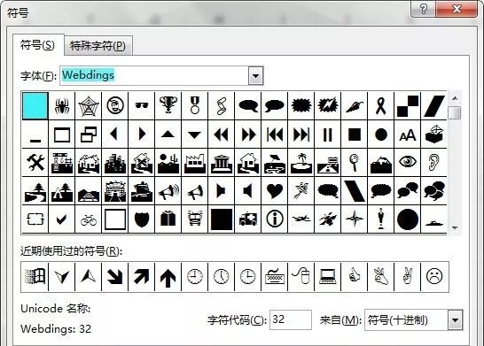This screenshot has height=346, width=484.
Task: Choose the trophy cup symbol
Action: tap(168, 106)
